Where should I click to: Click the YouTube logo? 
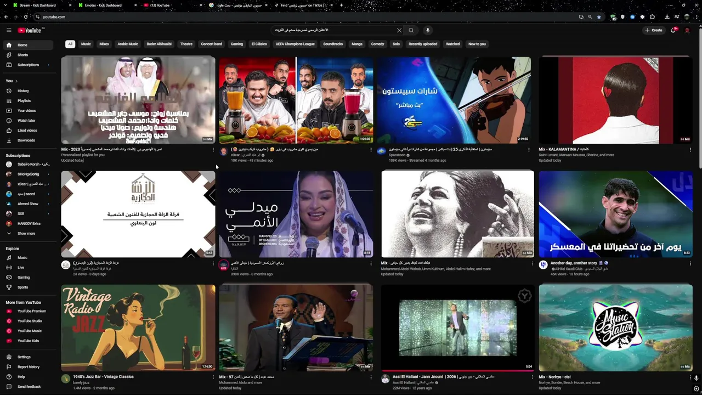click(29, 31)
